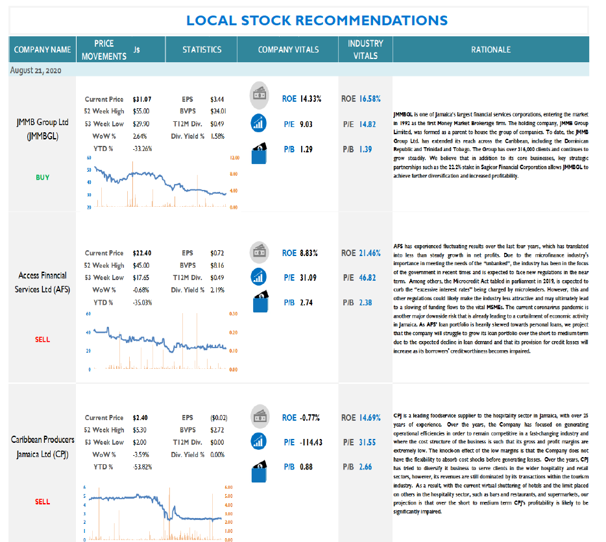Click AFS industry ROE 21.46%

370,253
